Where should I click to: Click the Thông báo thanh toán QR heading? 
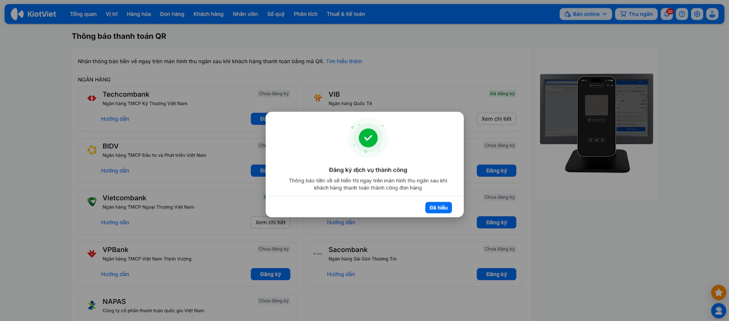pyautogui.click(x=119, y=36)
